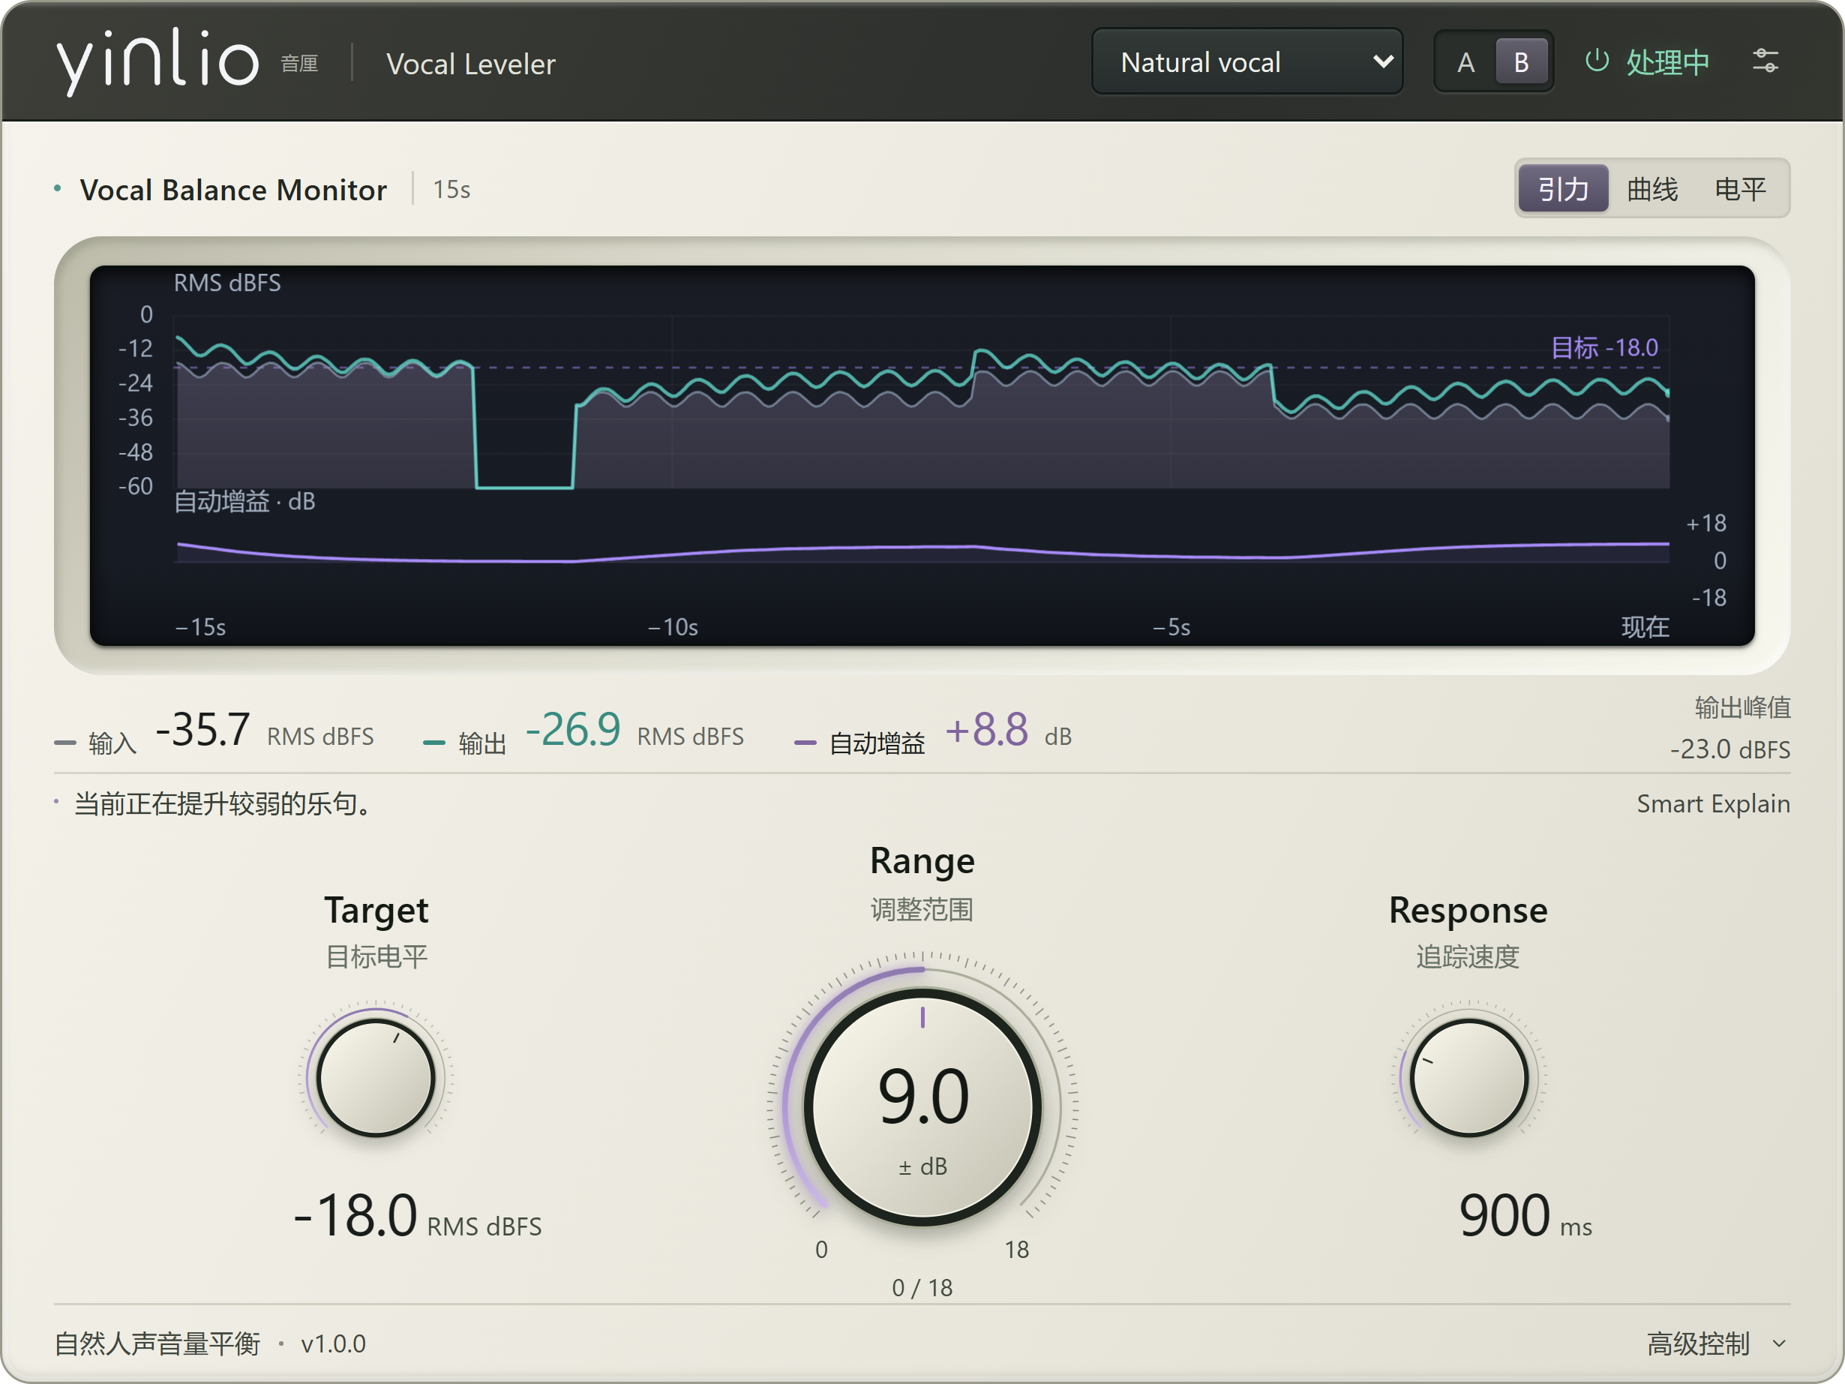
Task: Click the Response 追踪速度 label
Action: tap(1468, 932)
